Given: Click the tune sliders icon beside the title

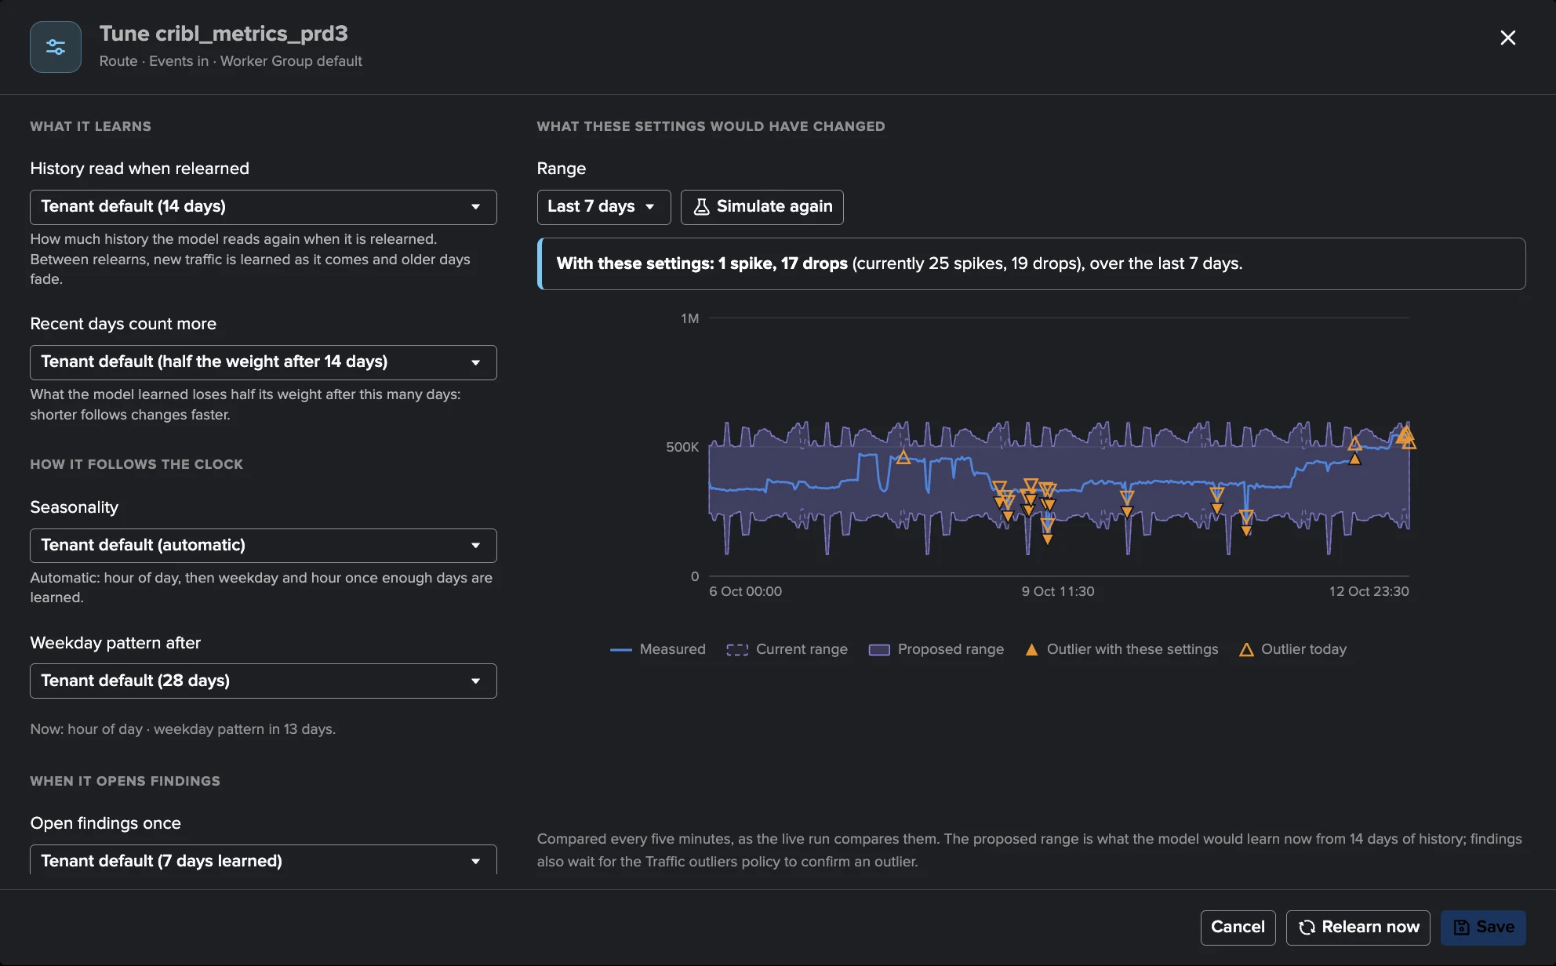Looking at the screenshot, I should [x=56, y=47].
